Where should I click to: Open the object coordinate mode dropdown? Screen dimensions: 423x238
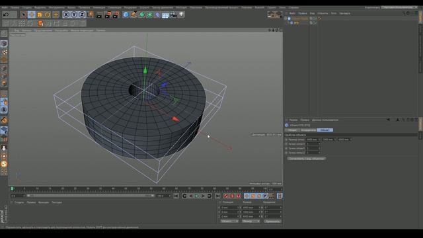click(229, 221)
